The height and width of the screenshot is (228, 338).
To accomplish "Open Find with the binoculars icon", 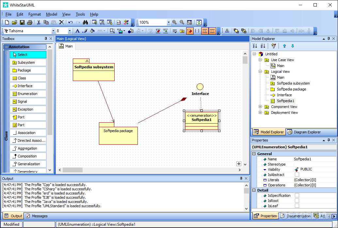I will (85, 22).
